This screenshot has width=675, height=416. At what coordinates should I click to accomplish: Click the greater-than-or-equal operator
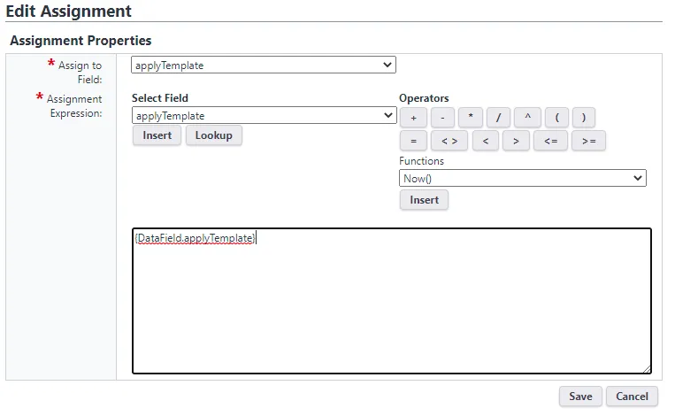point(589,141)
